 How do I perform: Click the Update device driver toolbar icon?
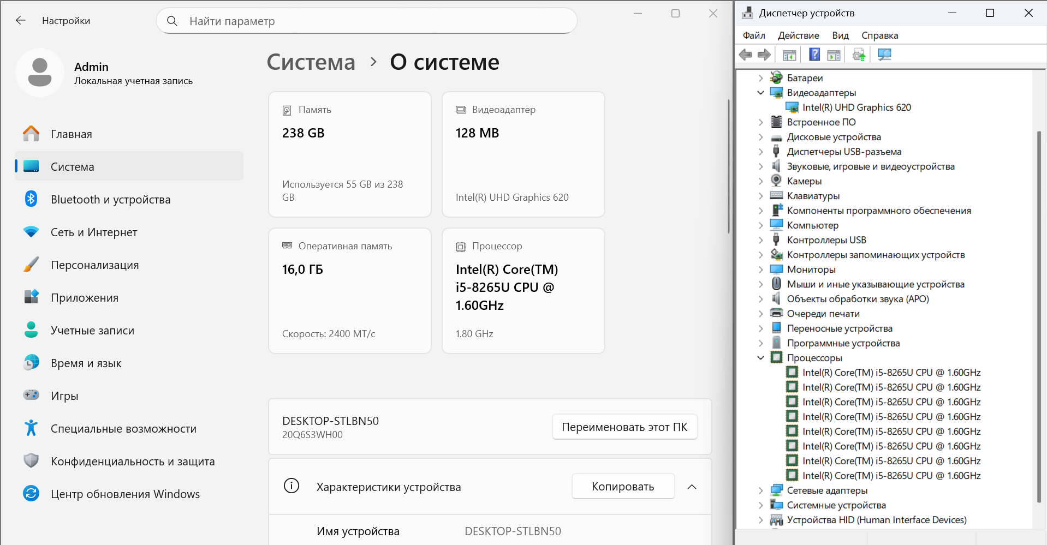859,55
